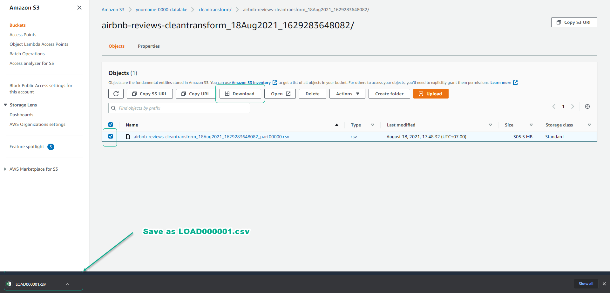Screen dimensions: 610x293
Task: Open the Actions dropdown menu
Action: click(x=347, y=94)
